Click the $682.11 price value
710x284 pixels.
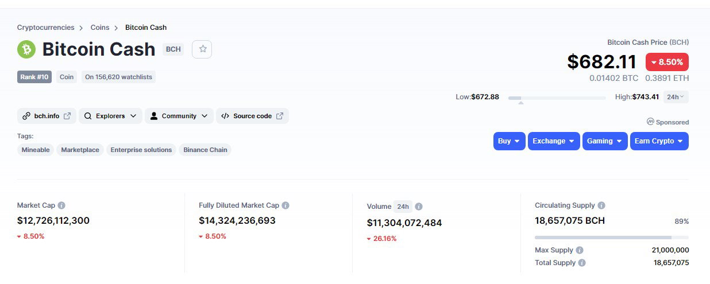point(602,62)
